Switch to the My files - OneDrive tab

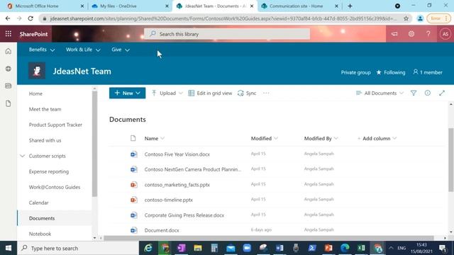coord(130,6)
